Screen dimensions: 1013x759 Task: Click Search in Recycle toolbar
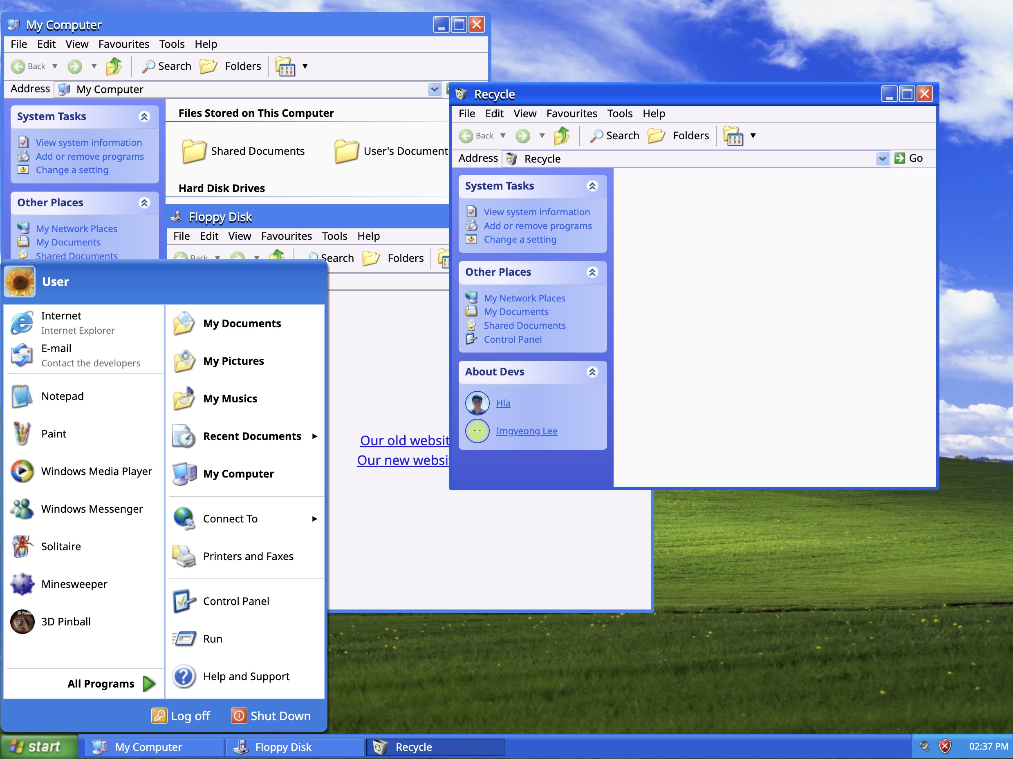pyautogui.click(x=614, y=136)
